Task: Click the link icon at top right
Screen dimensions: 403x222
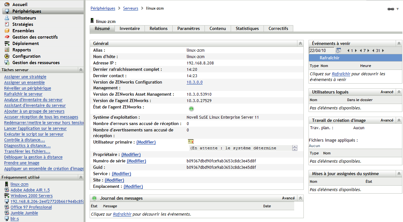Action: coord(391,9)
